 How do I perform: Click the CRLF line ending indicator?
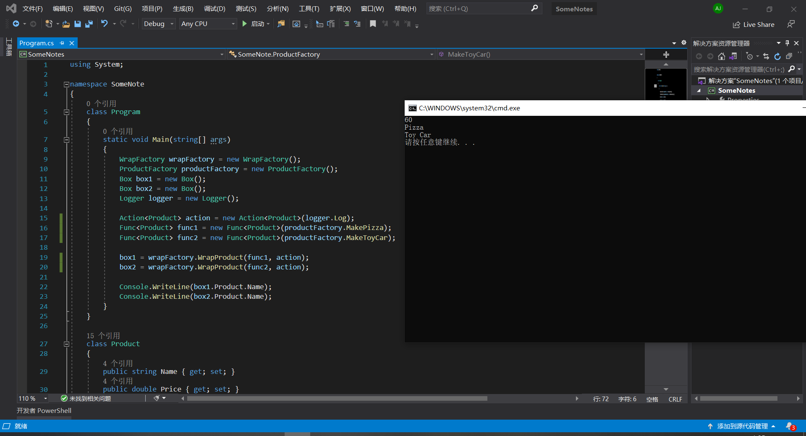click(x=675, y=399)
